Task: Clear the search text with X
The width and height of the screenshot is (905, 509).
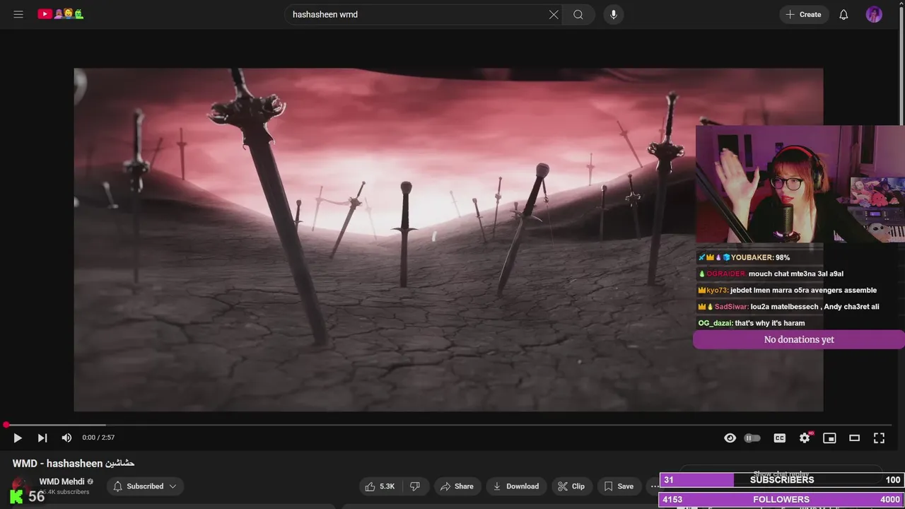Action: click(x=554, y=14)
